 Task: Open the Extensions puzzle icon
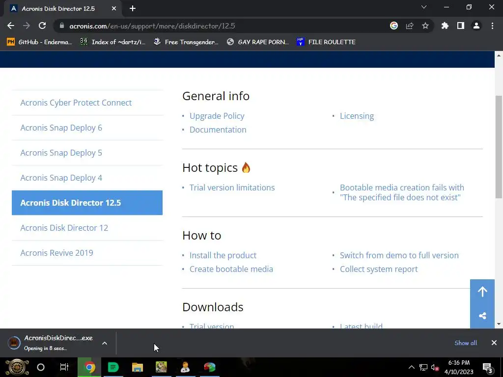pyautogui.click(x=445, y=26)
